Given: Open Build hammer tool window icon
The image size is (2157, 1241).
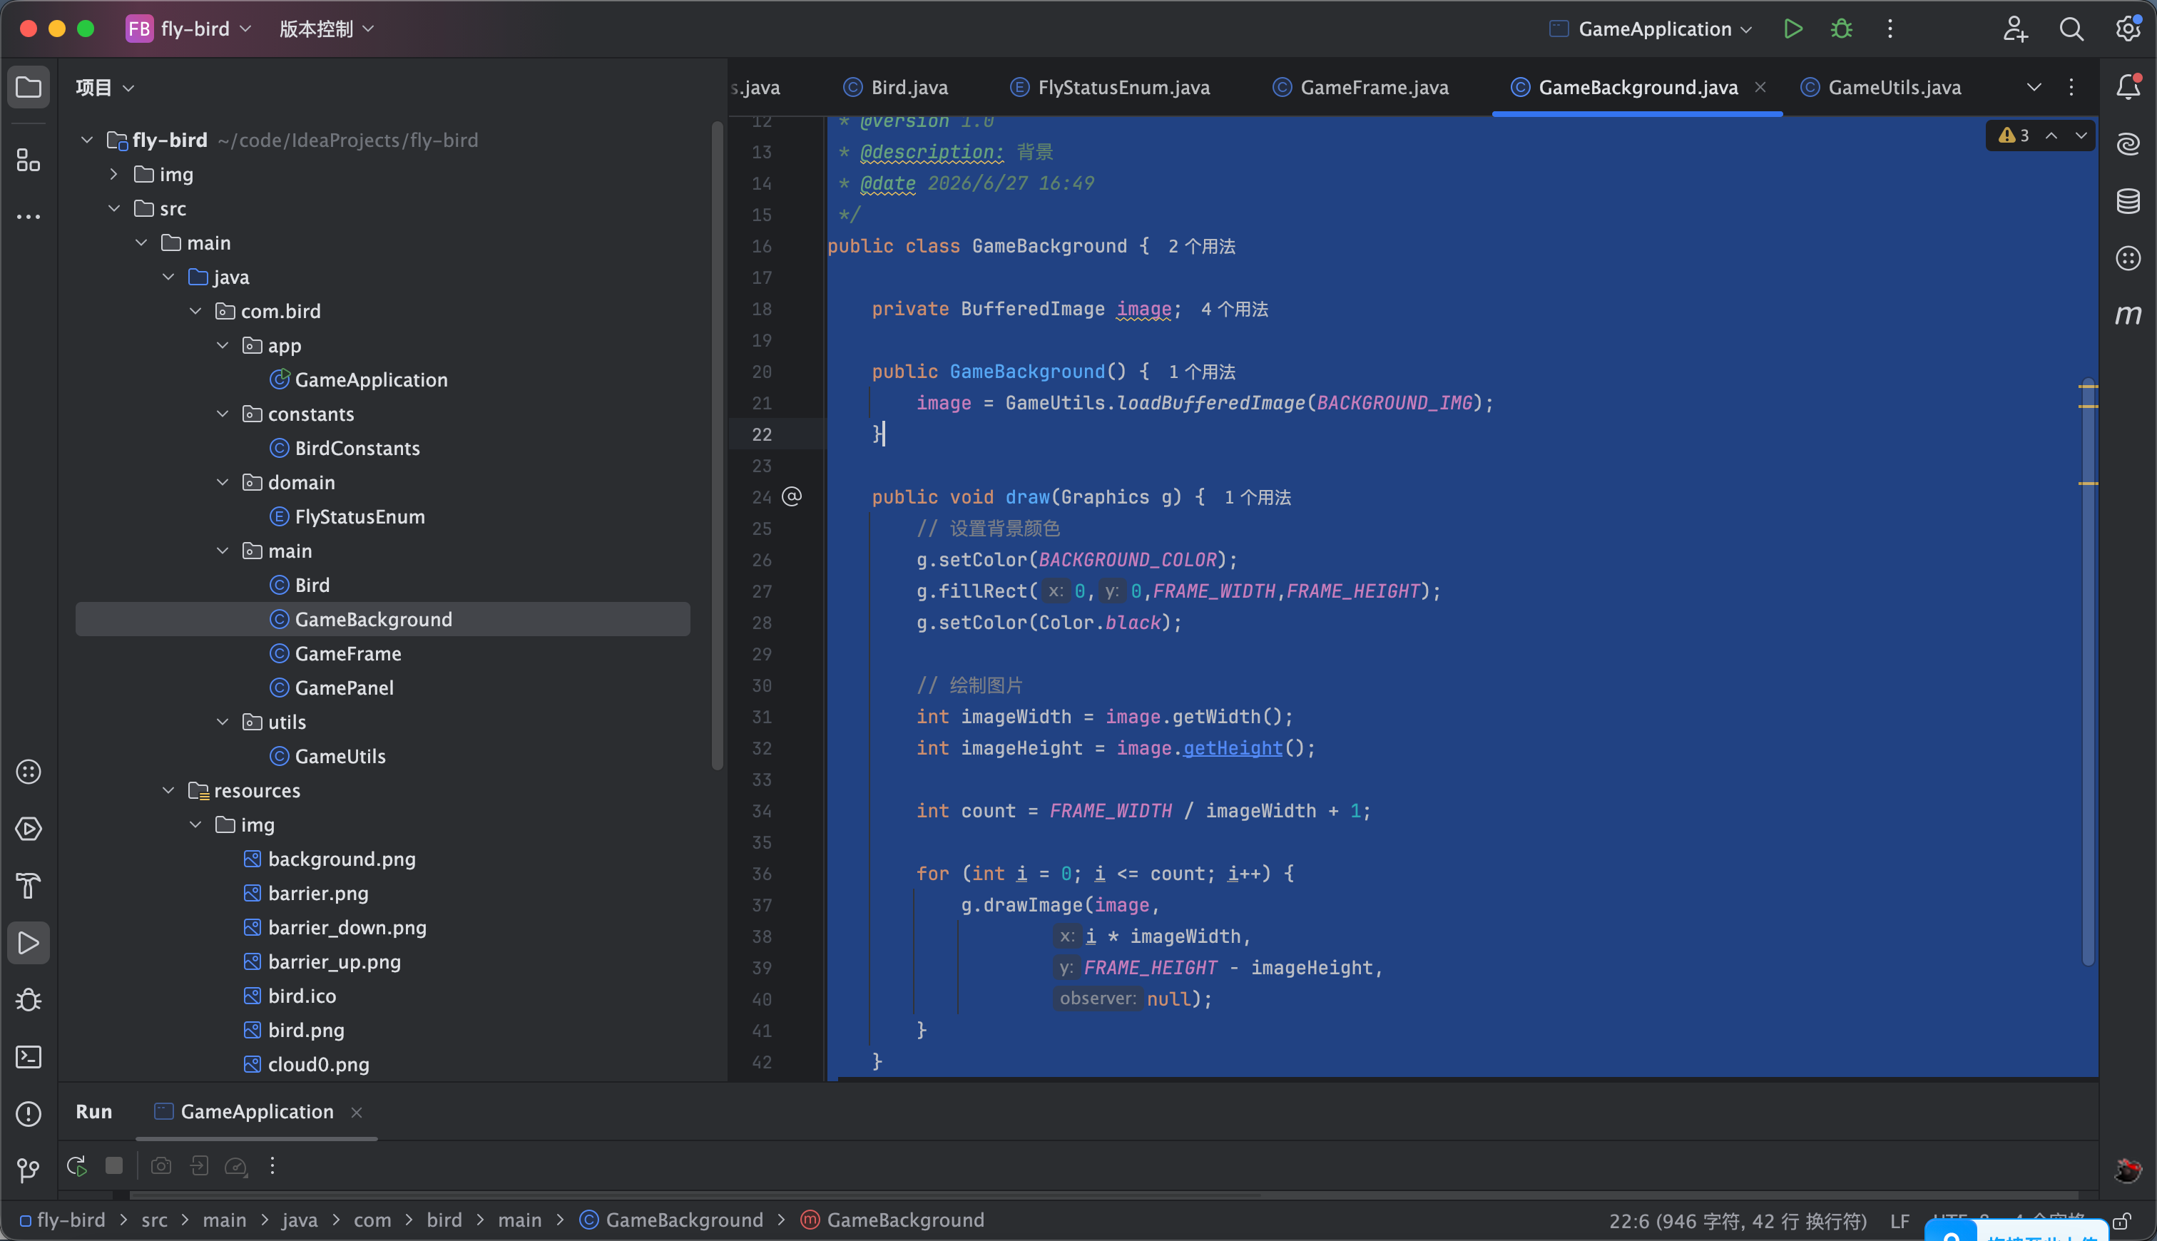Looking at the screenshot, I should pos(28,886).
